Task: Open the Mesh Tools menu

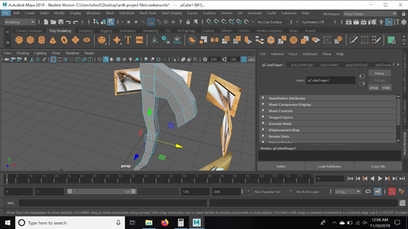Action: click(148, 13)
